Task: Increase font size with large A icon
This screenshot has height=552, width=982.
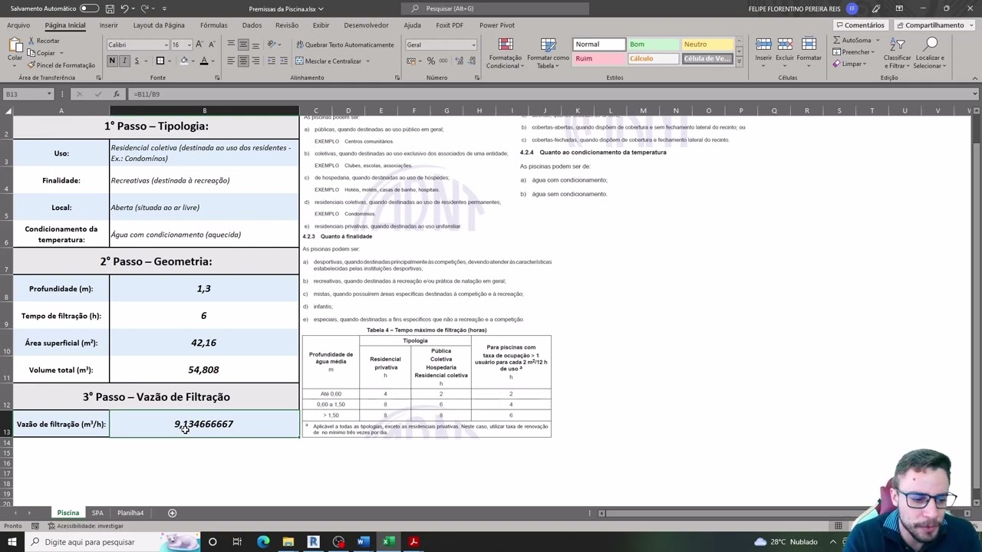Action: click(199, 44)
